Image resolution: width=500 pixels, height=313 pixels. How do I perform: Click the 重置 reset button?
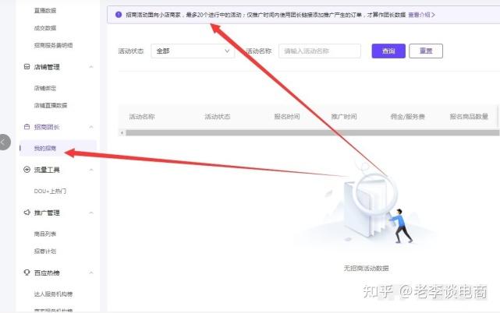[426, 51]
